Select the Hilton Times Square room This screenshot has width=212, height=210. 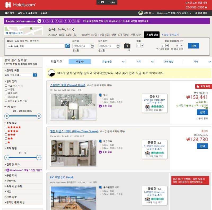pyautogui.click(x=202, y=146)
